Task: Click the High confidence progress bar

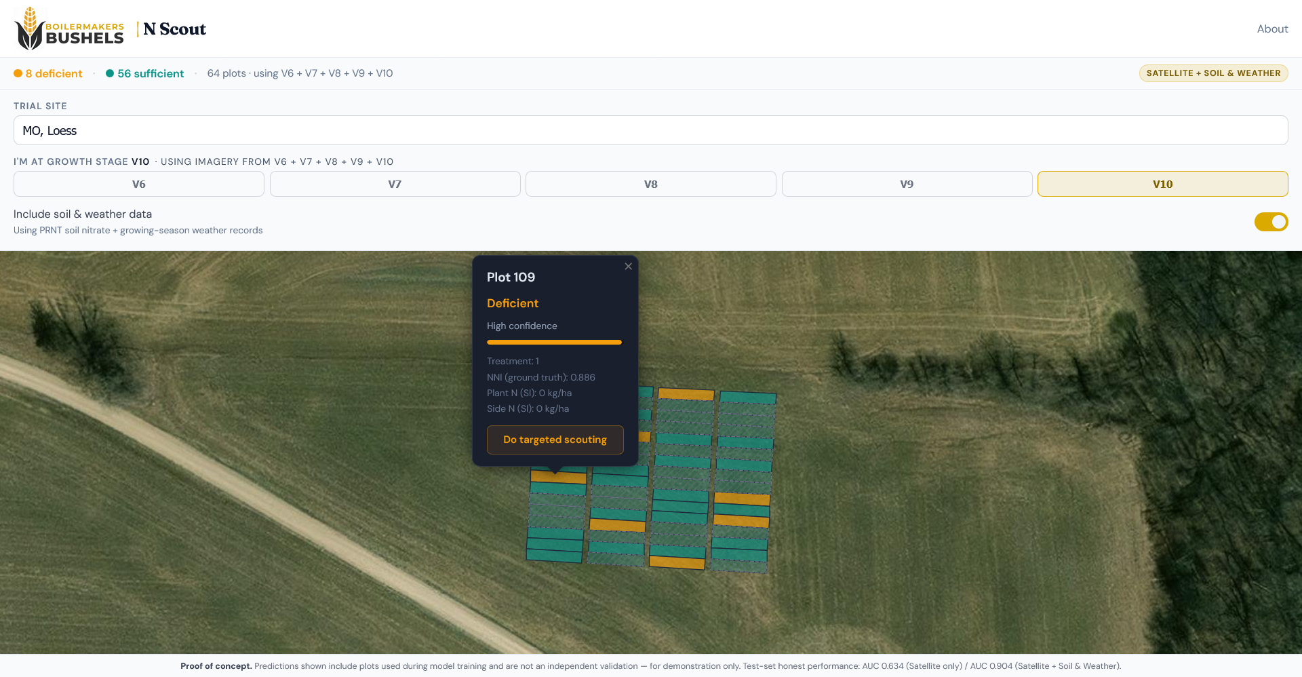Action: [x=554, y=343]
